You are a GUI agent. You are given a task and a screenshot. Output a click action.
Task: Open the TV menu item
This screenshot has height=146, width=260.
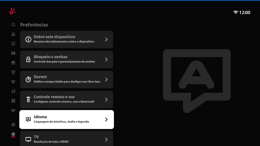tap(66, 138)
